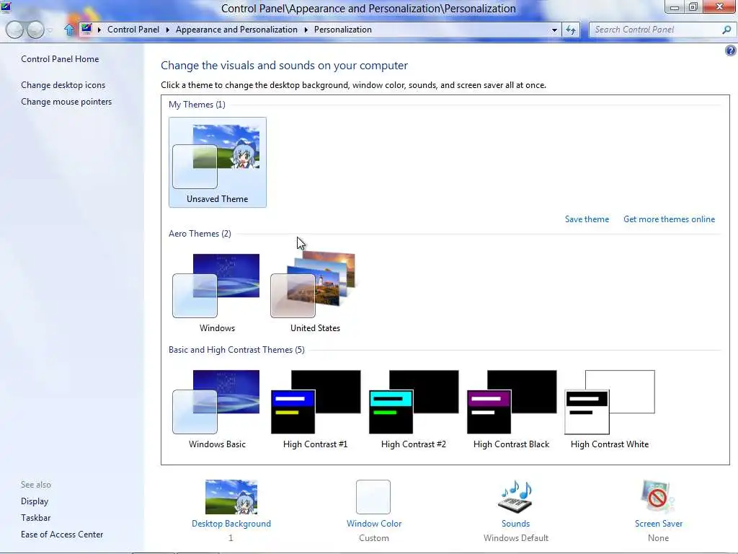Open Ease of Access Center link
Image resolution: width=738 pixels, height=554 pixels.
(62, 535)
